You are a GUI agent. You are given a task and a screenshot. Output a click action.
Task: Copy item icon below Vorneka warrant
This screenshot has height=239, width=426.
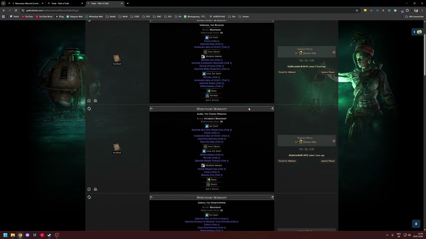coord(89,101)
